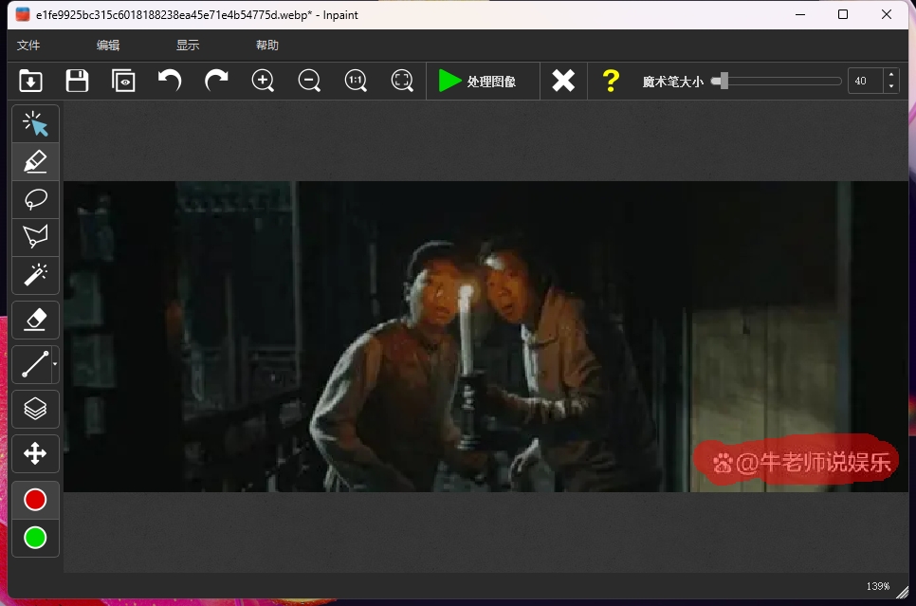Choose the red mask color
This screenshot has height=606, width=916.
[35, 500]
